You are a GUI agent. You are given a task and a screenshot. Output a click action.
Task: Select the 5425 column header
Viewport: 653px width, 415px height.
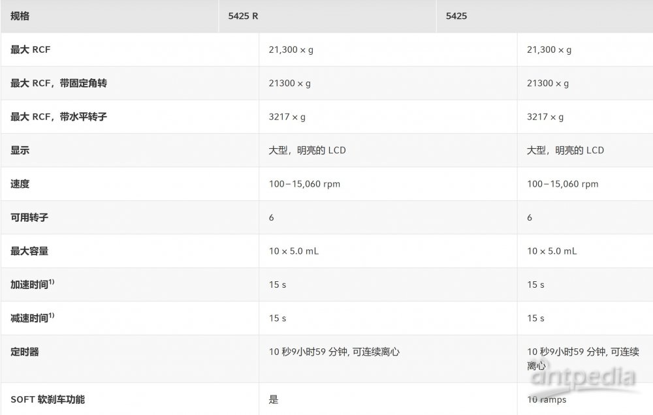pos(456,16)
